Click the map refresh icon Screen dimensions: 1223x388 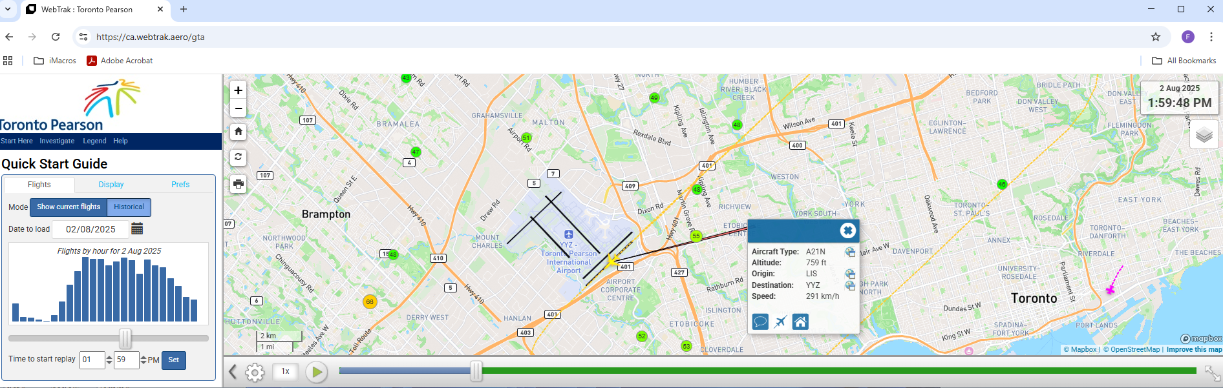click(238, 157)
